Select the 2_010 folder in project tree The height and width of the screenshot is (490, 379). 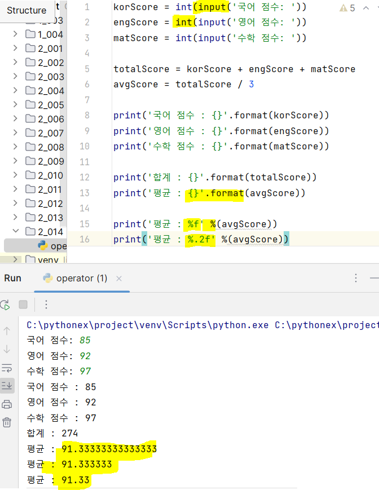44,175
